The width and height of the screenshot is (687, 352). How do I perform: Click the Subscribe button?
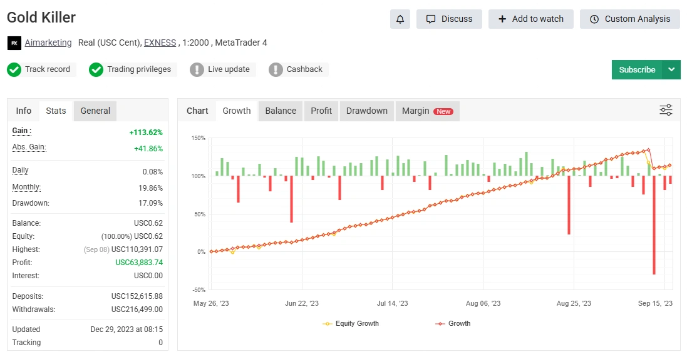[x=637, y=69]
